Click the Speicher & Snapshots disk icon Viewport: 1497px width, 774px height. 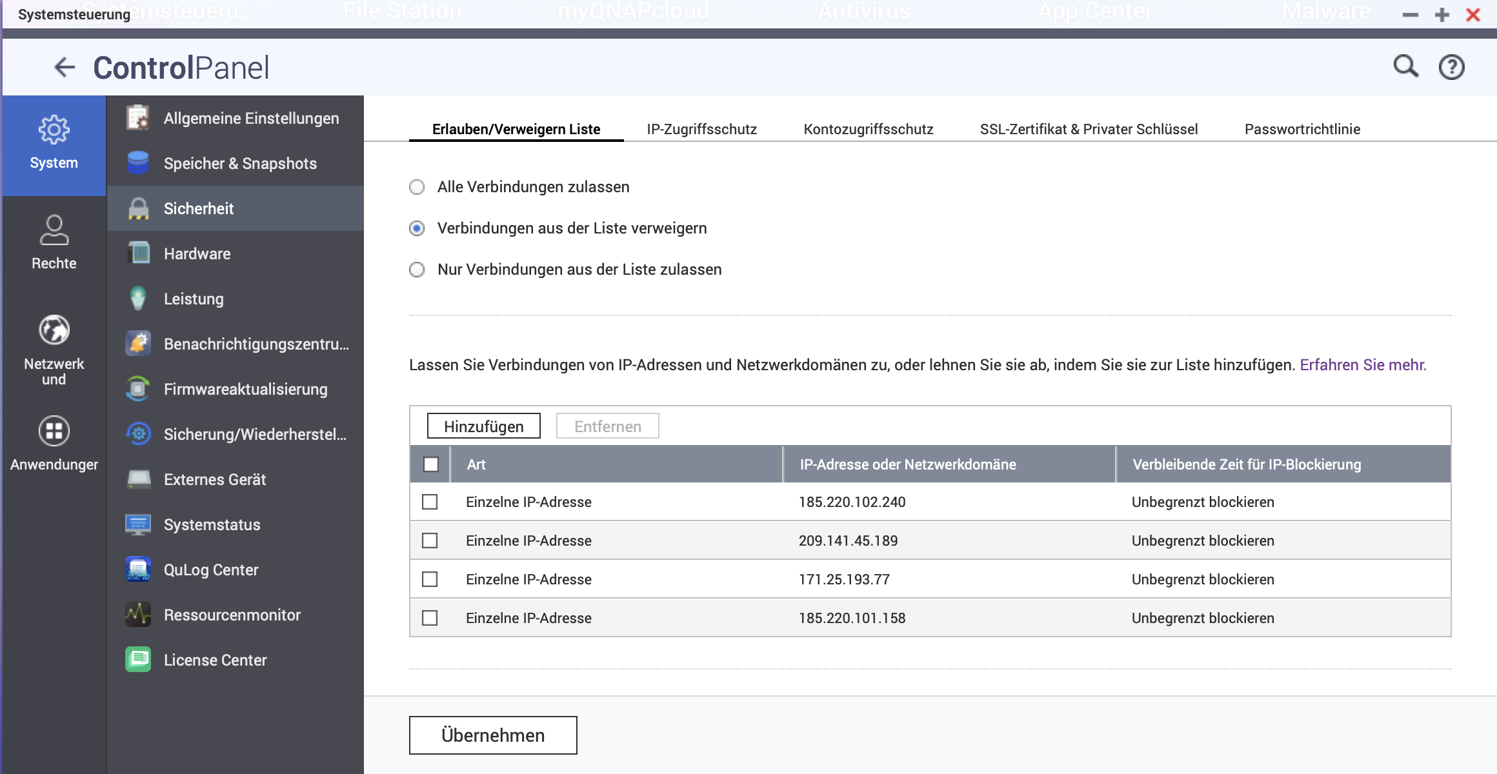pyautogui.click(x=138, y=163)
